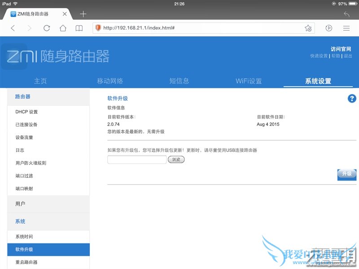Go to browser home page icon
This screenshot has height=269, width=359.
coord(63,28)
